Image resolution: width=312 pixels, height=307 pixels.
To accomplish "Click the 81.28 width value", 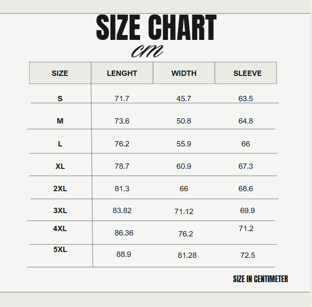I will 187,255.
